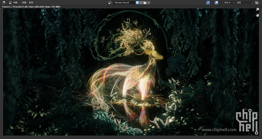
Task: Open the display channels dropdown icon
Action: (x=258, y=2)
